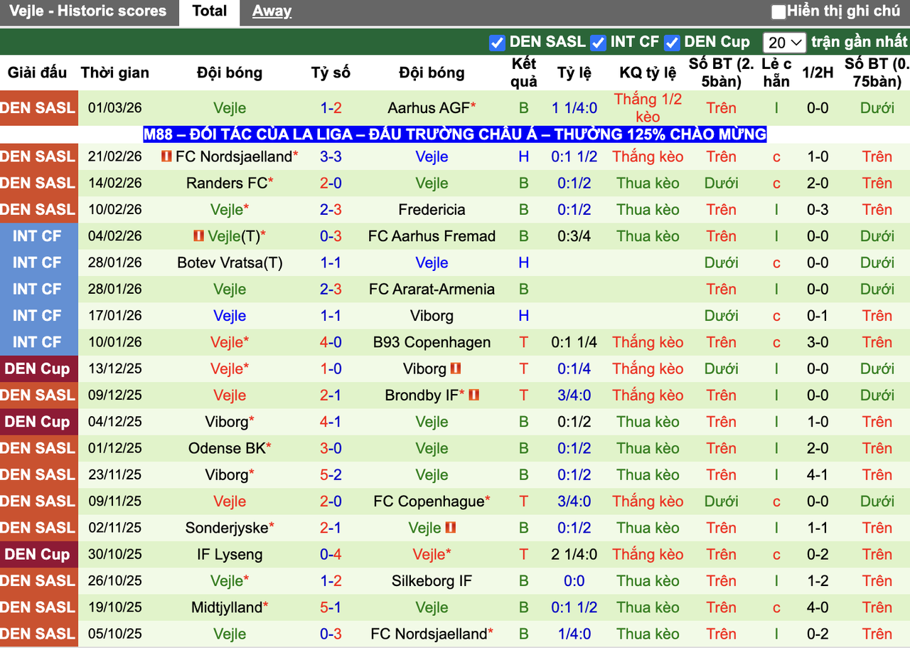Screen dimensions: 910x648
Task: Click the 0-3 half-time score of Fredericia match
Action: click(818, 210)
